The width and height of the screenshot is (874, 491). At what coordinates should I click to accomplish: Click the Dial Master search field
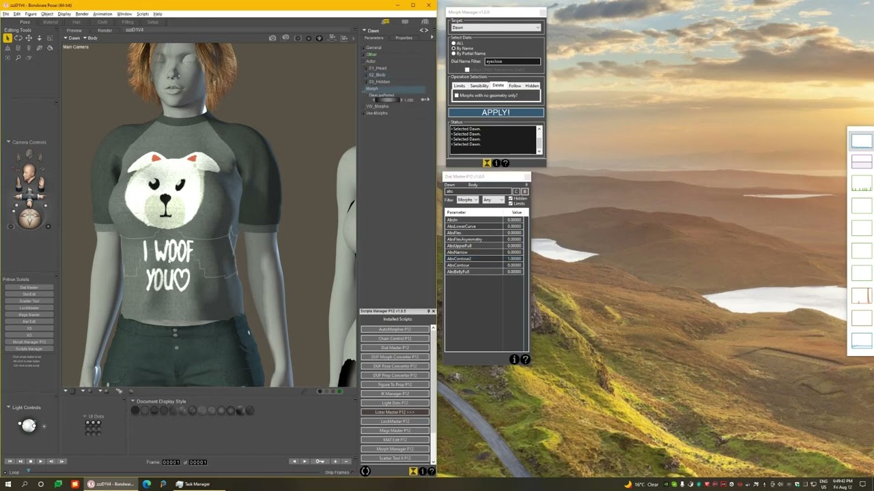coord(478,192)
